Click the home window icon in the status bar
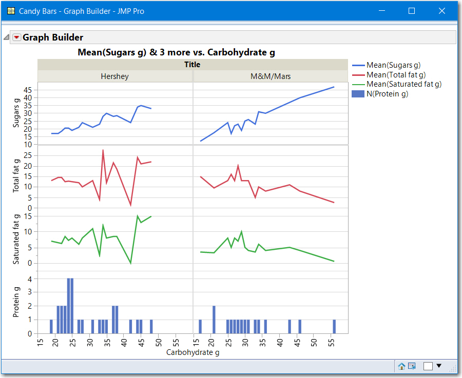This screenshot has height=378, width=462. 402,366
